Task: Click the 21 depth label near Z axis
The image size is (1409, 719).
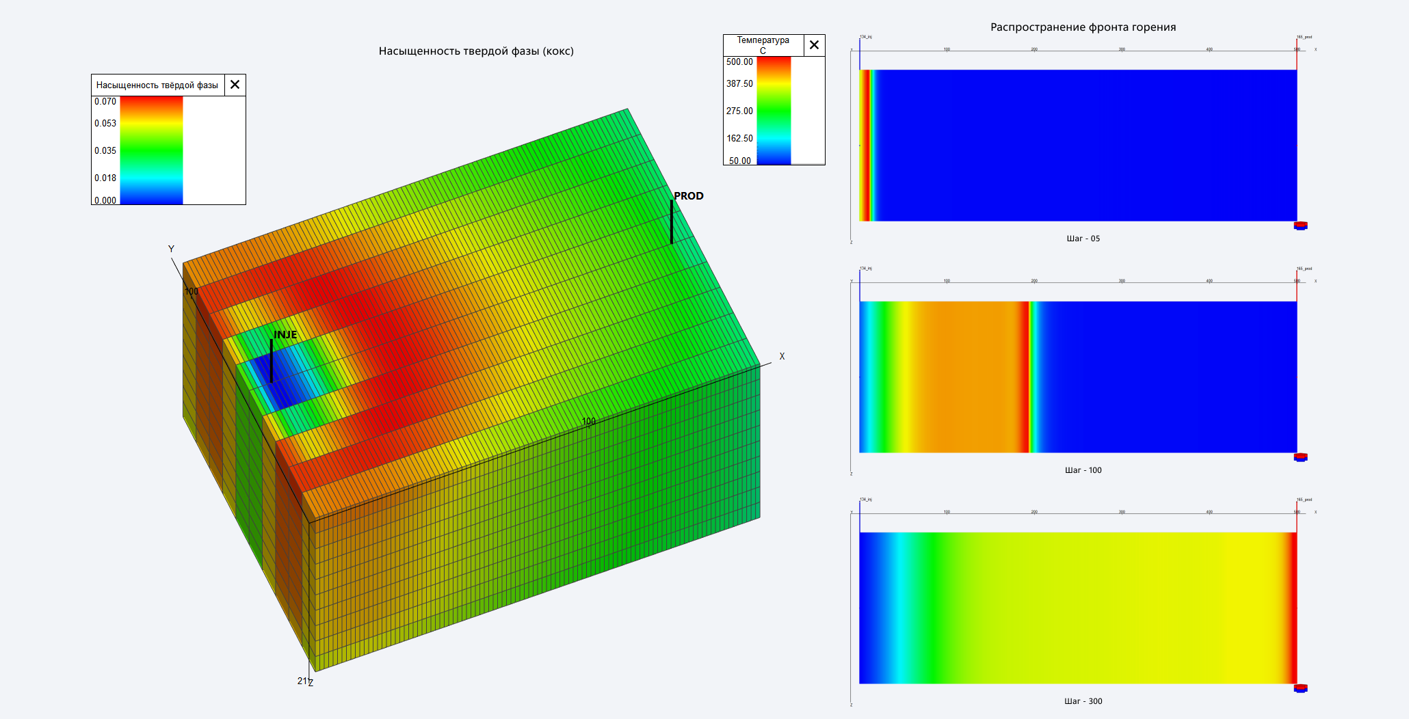Action: coord(302,681)
